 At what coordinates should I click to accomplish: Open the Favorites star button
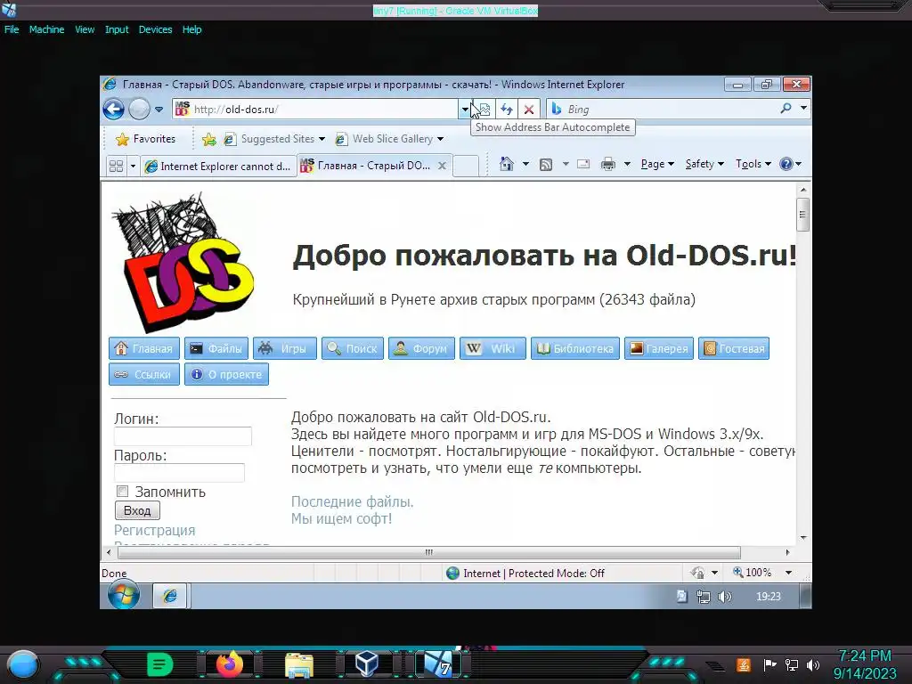click(x=145, y=139)
